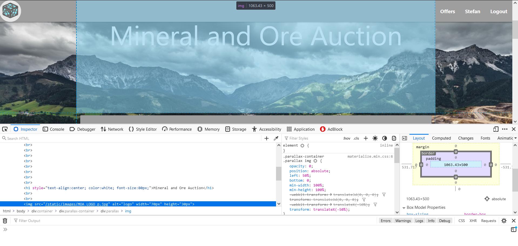Click the absolute position crosshair icon
Image resolution: width=518 pixels, height=246 pixels.
(x=487, y=199)
